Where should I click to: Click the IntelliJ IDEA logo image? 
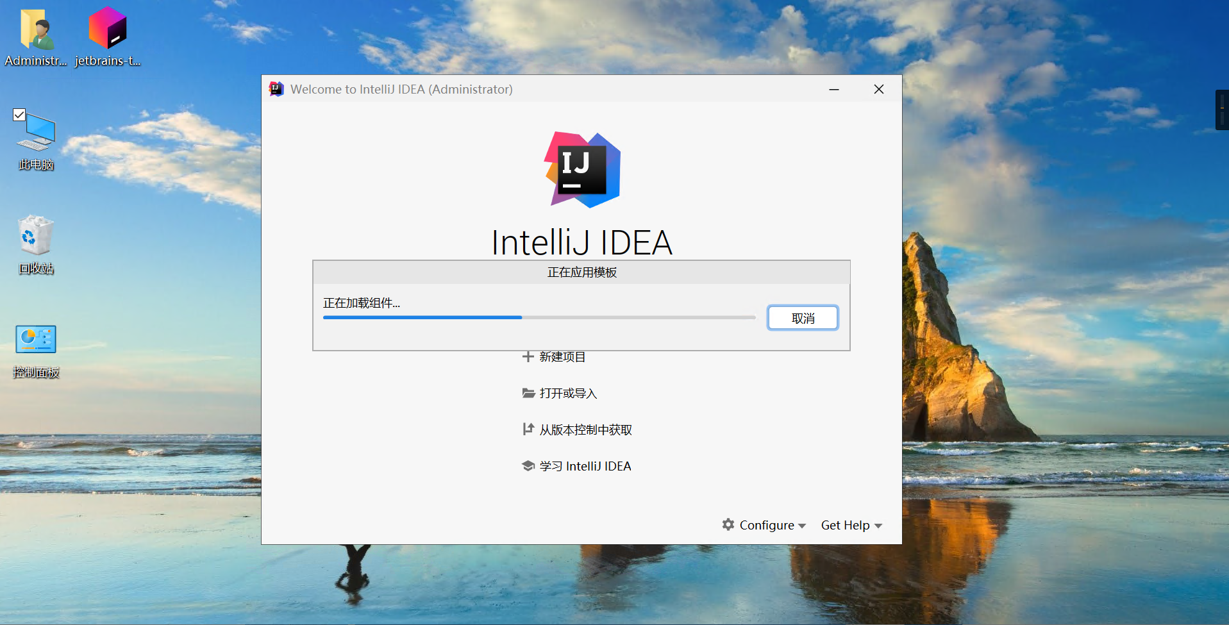coord(582,170)
